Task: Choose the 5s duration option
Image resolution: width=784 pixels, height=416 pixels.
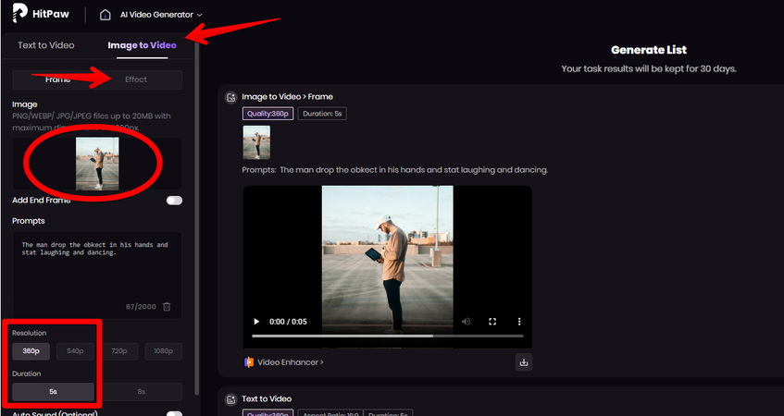Action: point(53,392)
